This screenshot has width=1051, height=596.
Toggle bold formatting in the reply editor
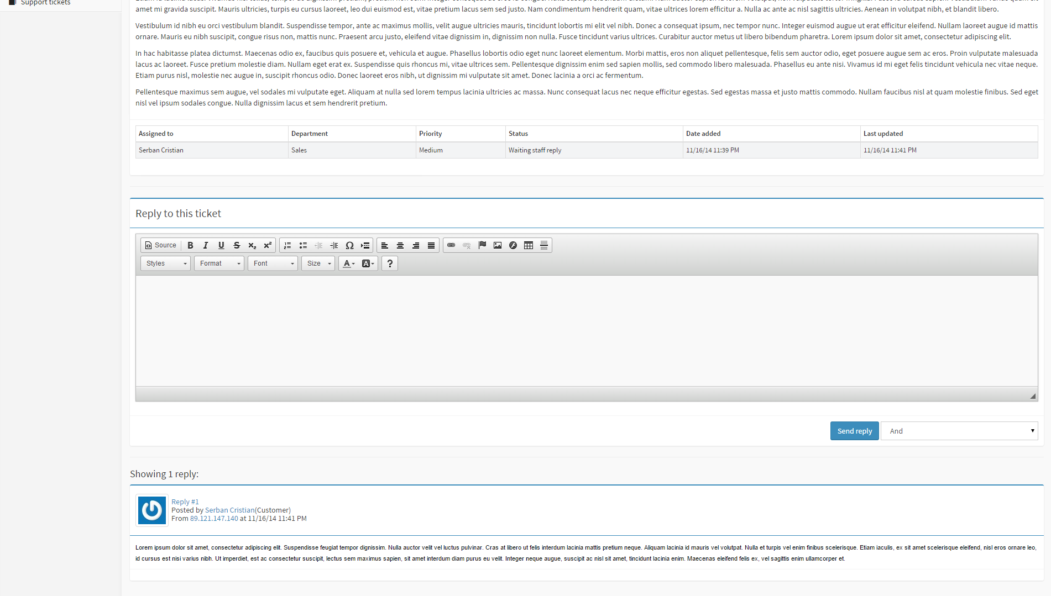coord(190,245)
